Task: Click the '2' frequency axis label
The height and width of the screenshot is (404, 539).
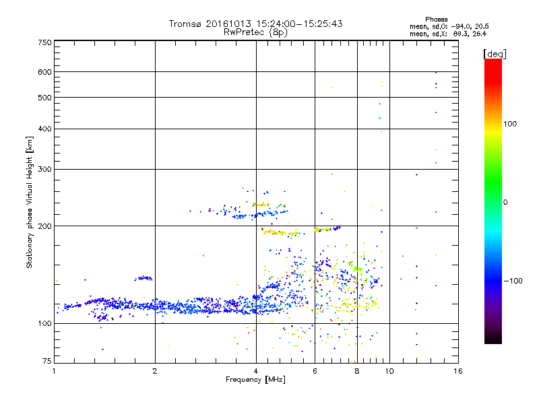Action: [x=155, y=371]
